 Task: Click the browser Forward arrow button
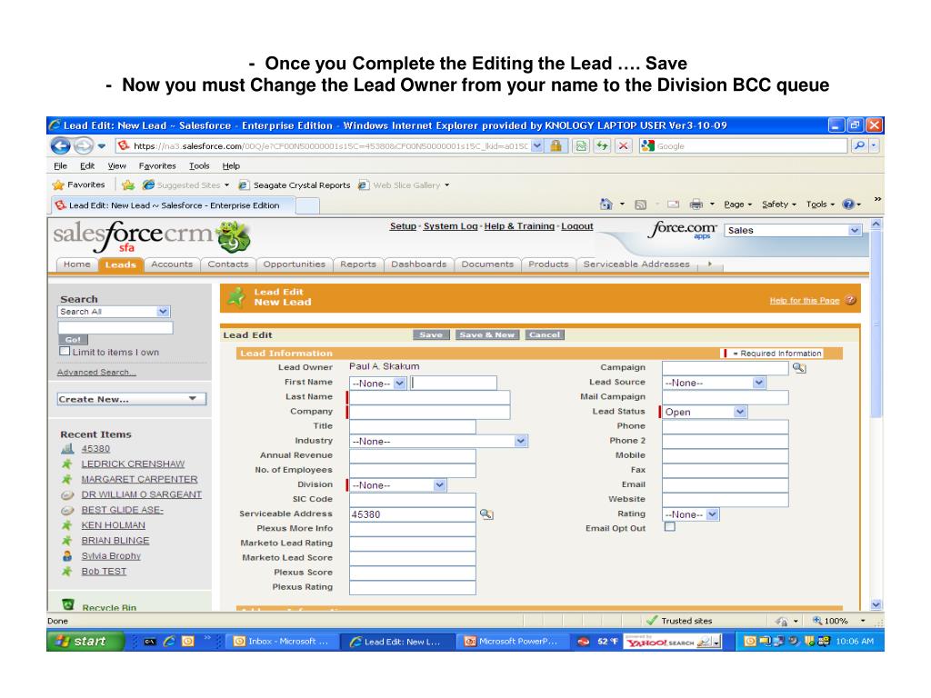83,145
